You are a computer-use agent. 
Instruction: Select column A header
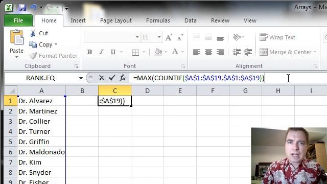(x=41, y=91)
